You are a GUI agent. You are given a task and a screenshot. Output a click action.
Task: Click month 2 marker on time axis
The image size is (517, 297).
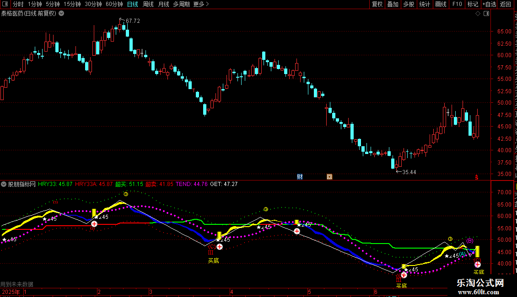pyautogui.click(x=99, y=292)
